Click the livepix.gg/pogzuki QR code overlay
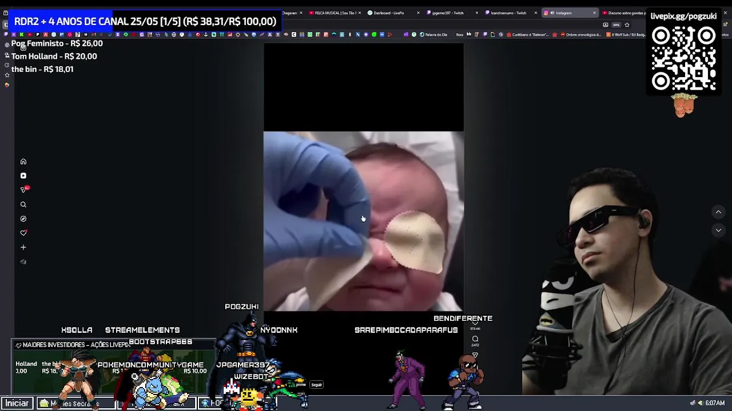 (x=683, y=58)
